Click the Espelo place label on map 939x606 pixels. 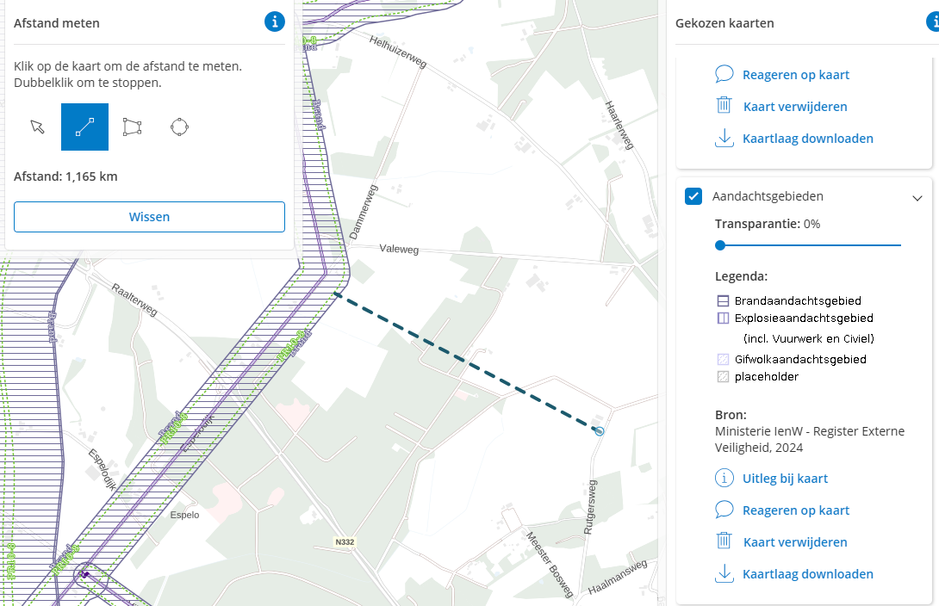click(x=184, y=515)
